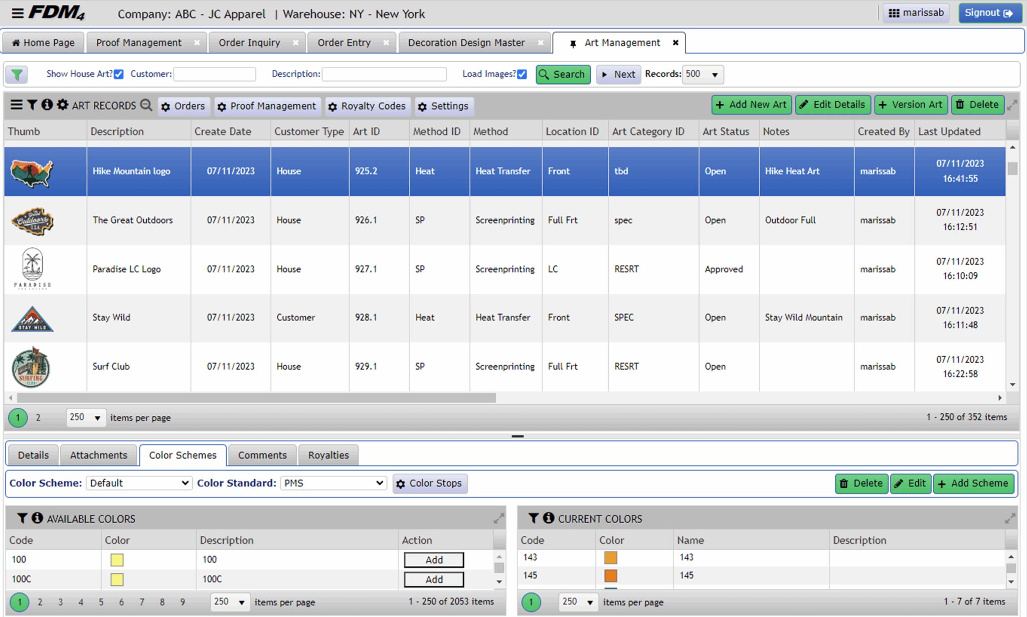Click the Art Records info icon

click(47, 104)
